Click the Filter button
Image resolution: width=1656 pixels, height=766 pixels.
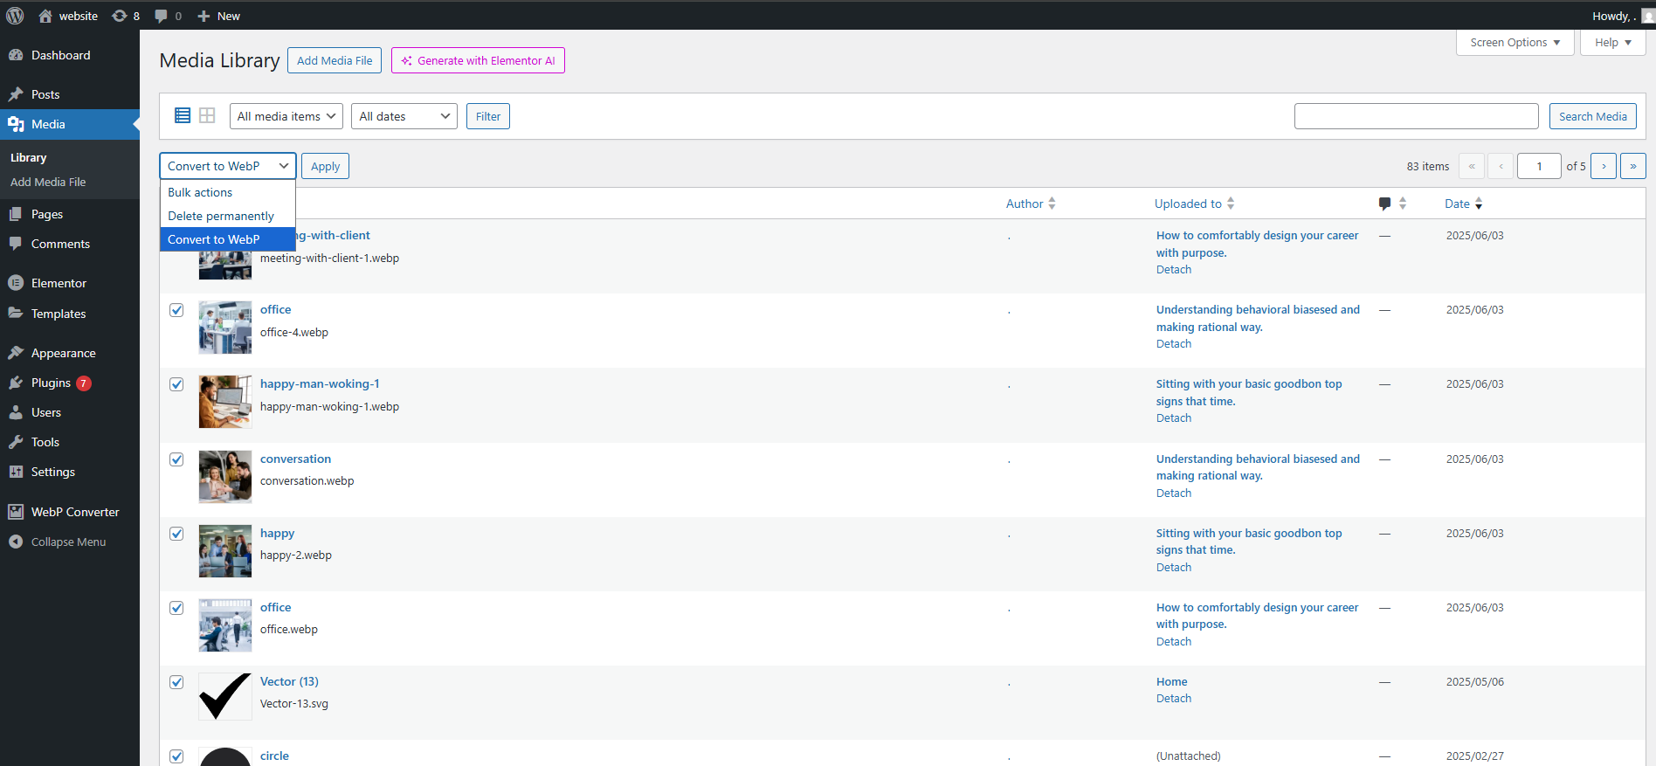(488, 116)
